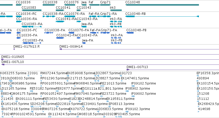Click transcript CG10376-RA

(x=74, y=14)
